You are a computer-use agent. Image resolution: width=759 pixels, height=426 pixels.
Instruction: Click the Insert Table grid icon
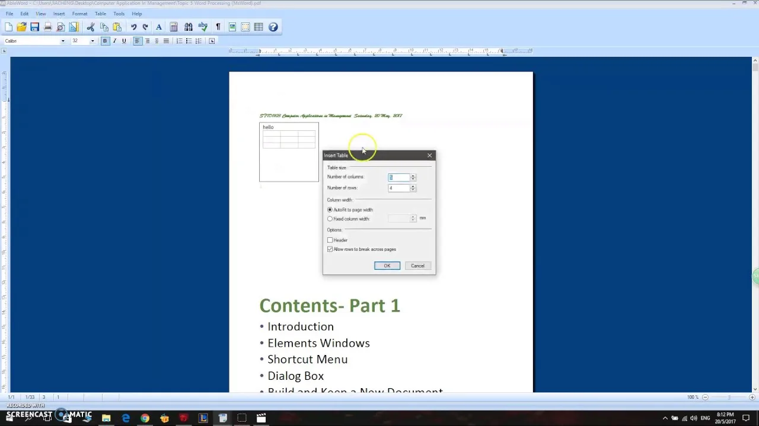click(x=259, y=27)
